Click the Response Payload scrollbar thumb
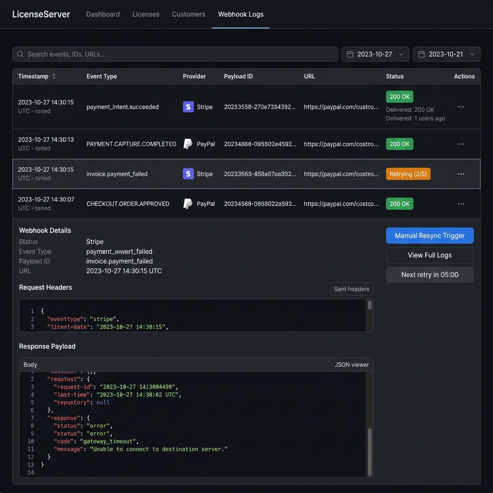This screenshot has height=493, width=493. tap(370, 452)
